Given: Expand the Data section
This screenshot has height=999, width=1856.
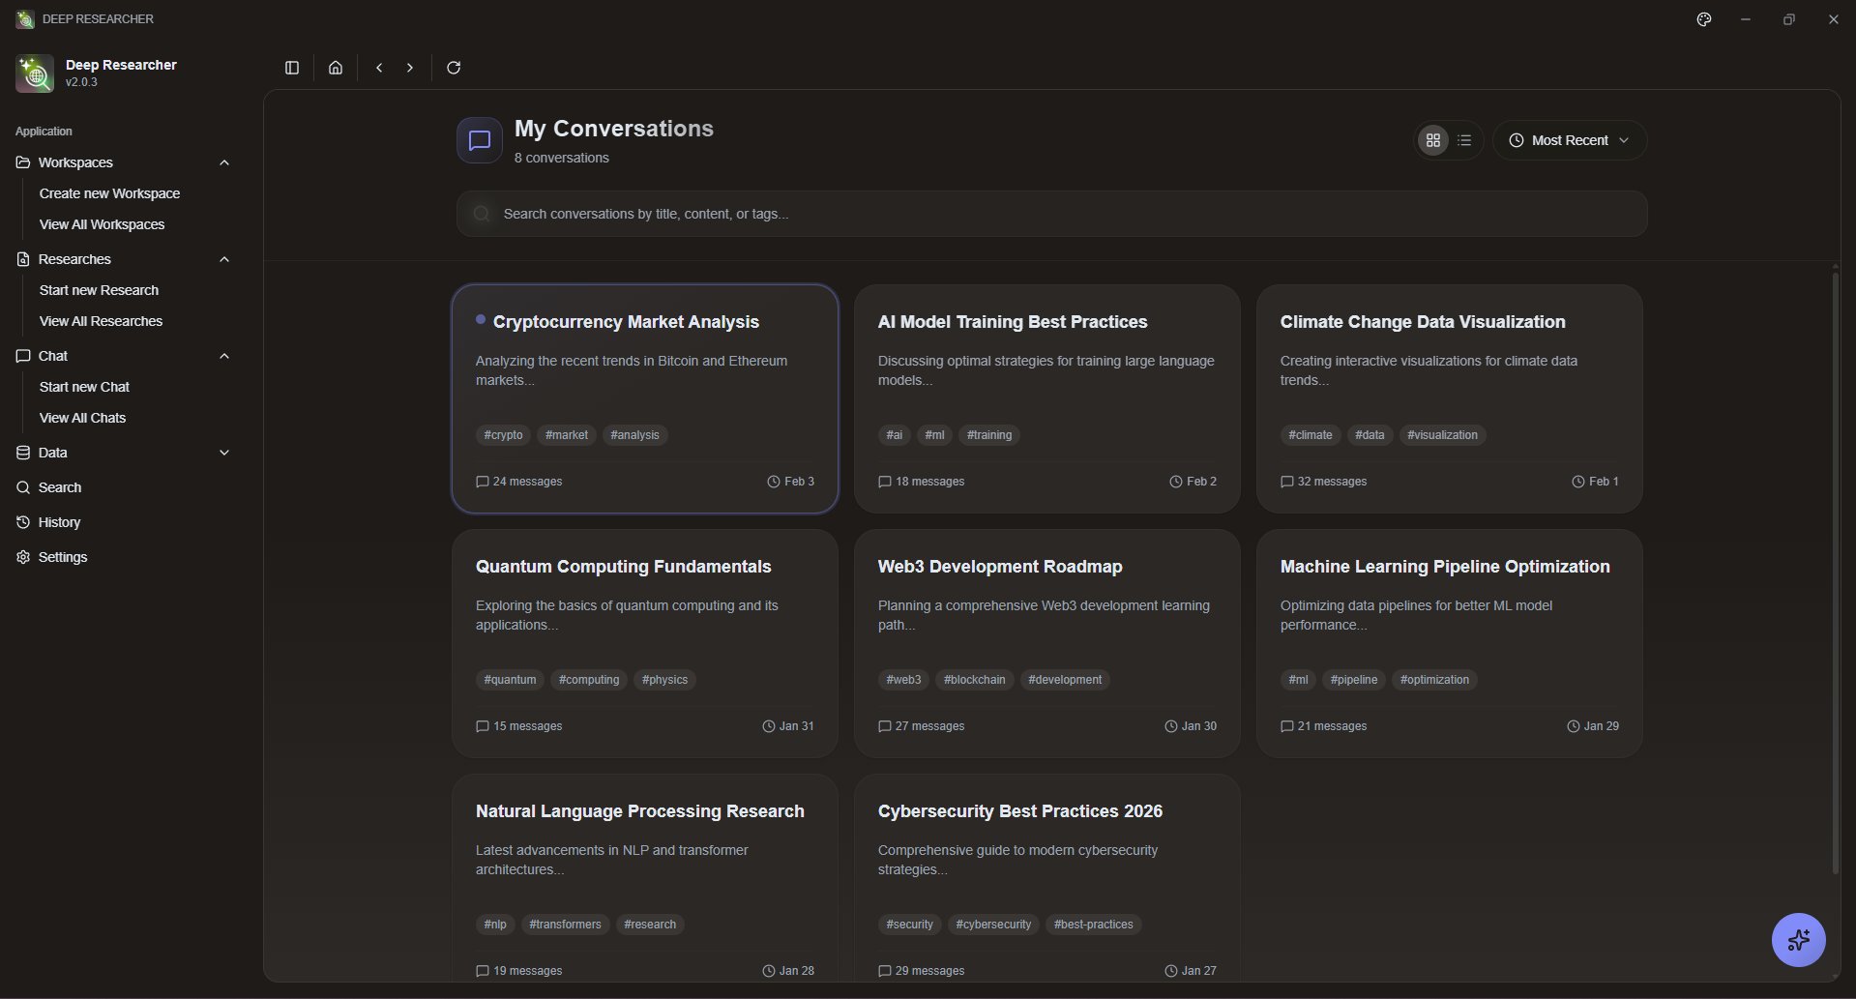Looking at the screenshot, I should [224, 453].
